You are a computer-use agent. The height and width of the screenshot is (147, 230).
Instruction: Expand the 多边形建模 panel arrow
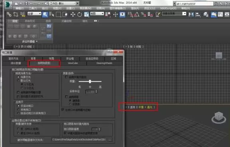[x=37, y=42]
